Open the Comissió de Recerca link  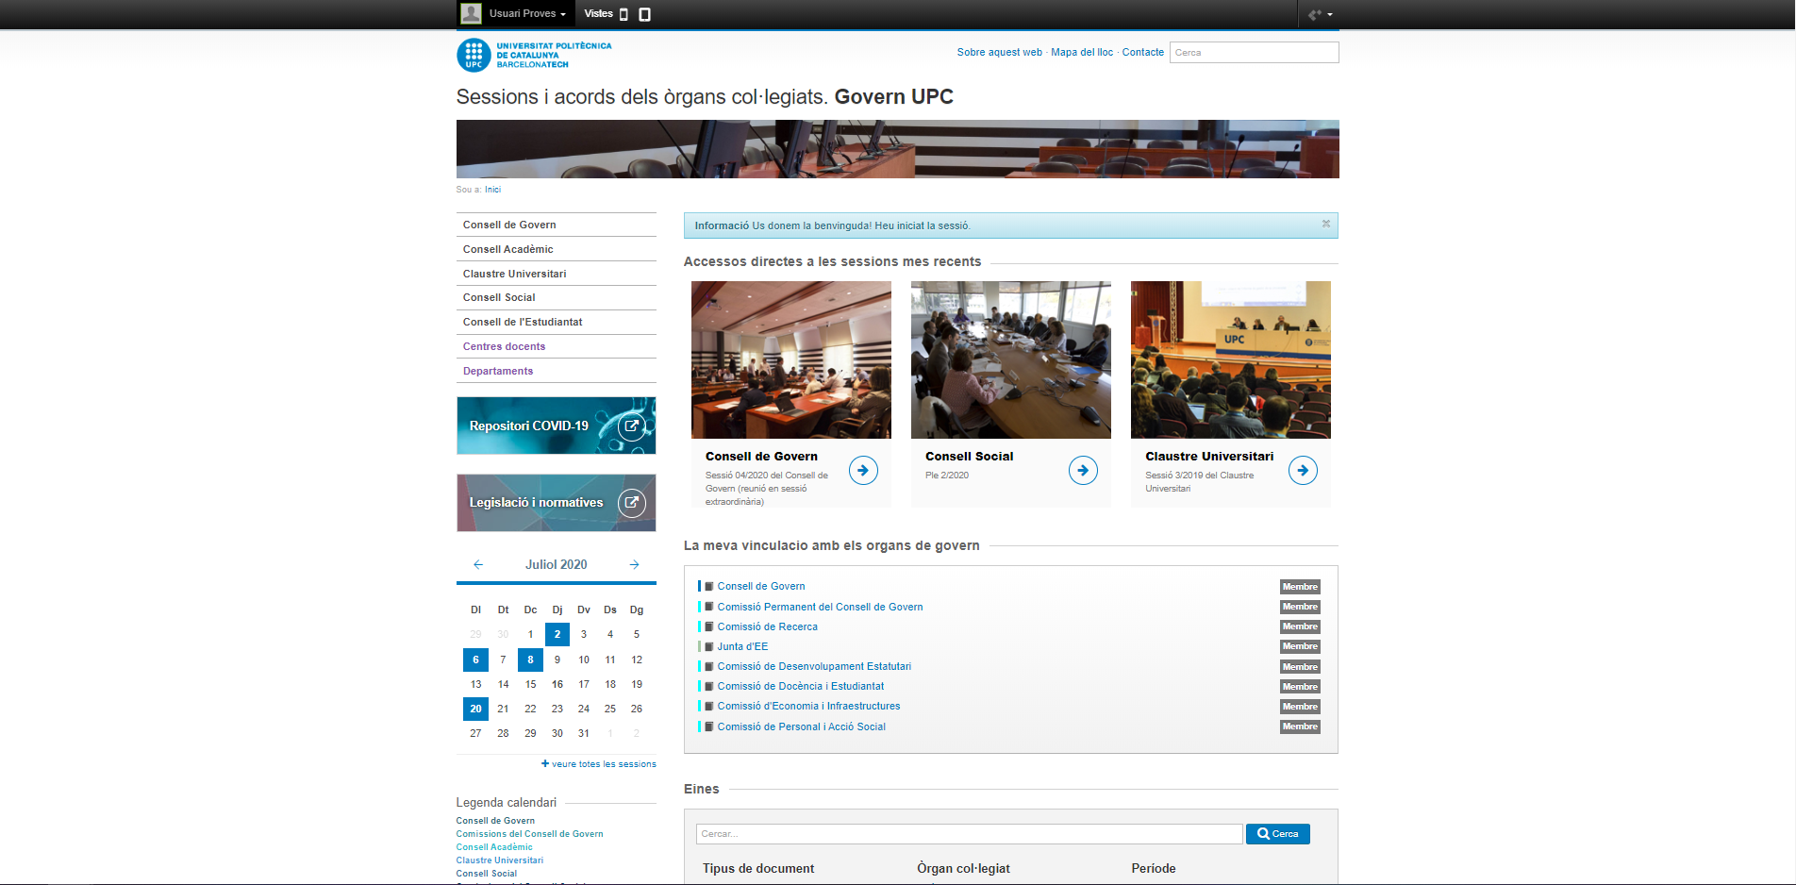click(x=767, y=626)
